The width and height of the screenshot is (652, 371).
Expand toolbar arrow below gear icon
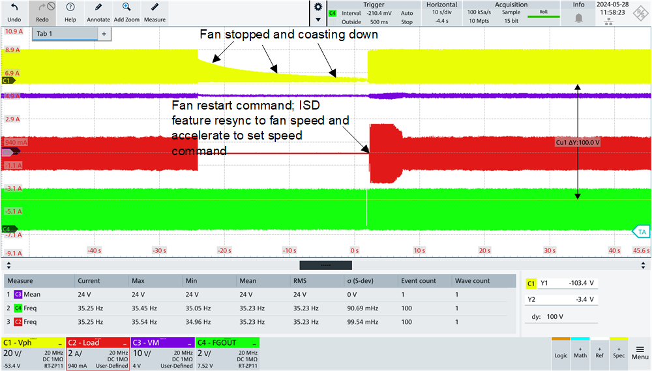pyautogui.click(x=318, y=20)
